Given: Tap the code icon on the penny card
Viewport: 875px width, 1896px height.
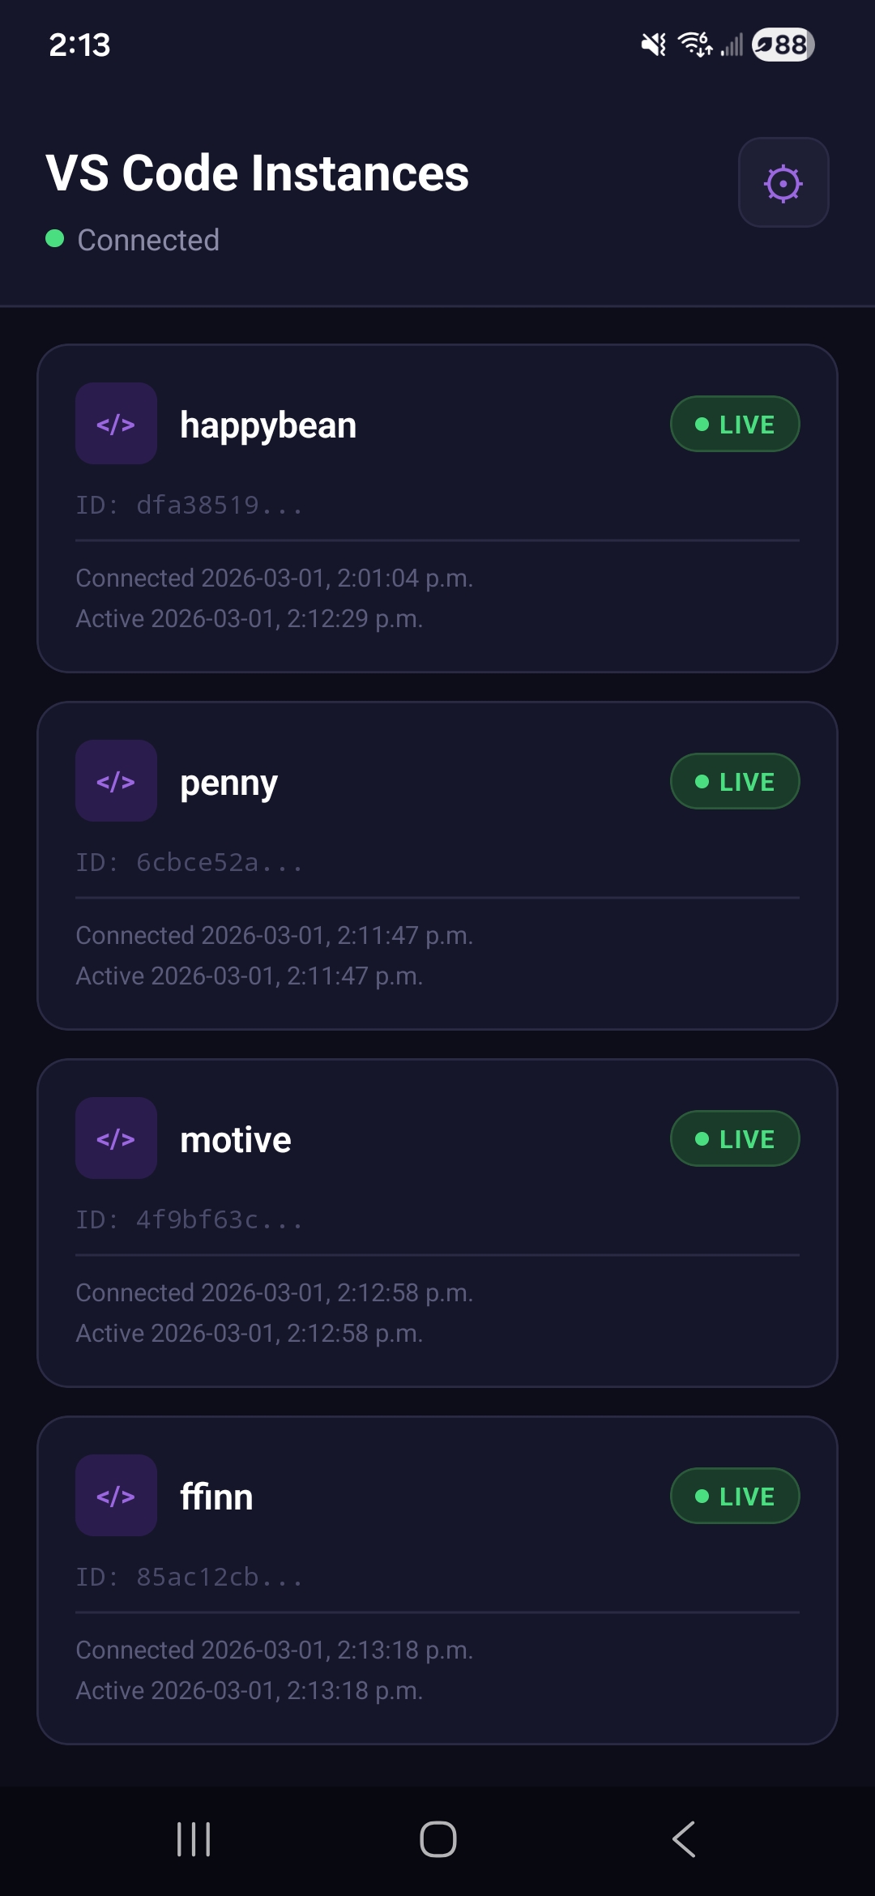Looking at the screenshot, I should point(116,780).
